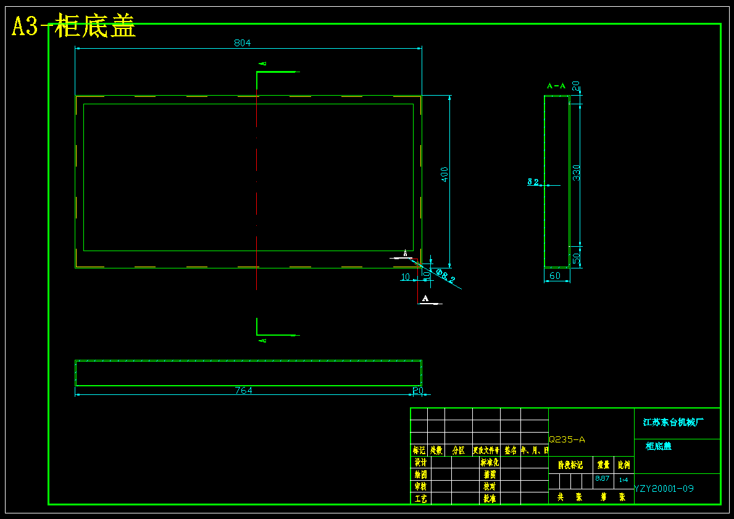Screen dimensions: 734x519
Task: Select the 审核 row label
Action: [420, 487]
